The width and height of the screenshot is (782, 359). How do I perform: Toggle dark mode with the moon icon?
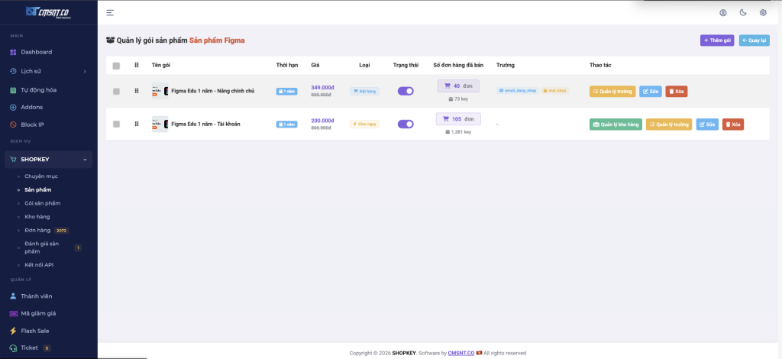(743, 12)
